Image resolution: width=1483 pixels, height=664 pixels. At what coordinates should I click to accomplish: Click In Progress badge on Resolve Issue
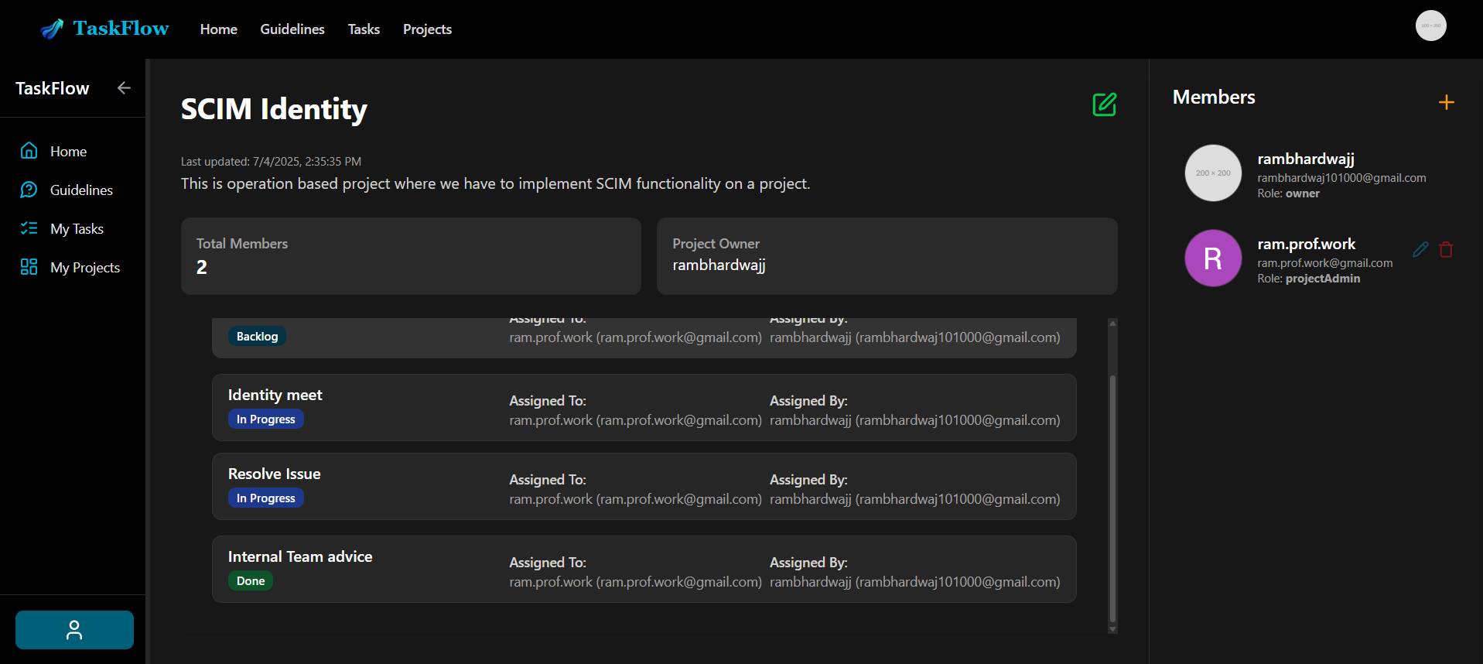[265, 498]
